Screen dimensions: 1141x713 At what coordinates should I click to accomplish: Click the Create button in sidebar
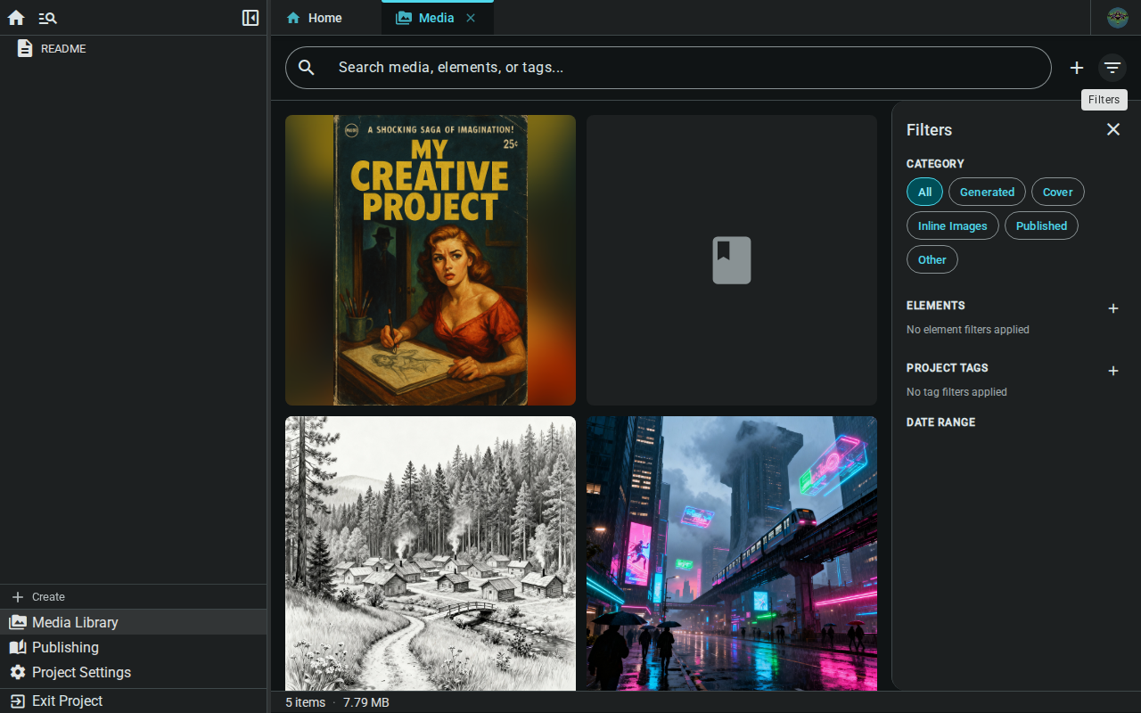(x=134, y=597)
